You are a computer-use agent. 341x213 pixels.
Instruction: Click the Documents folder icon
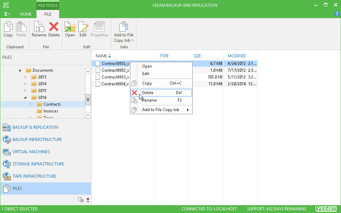click(x=29, y=70)
